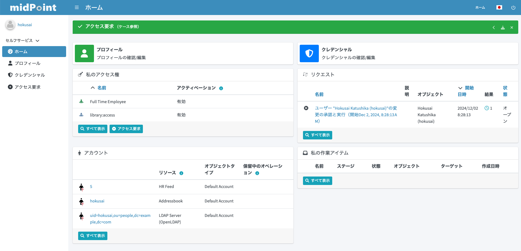Open the hokusai Addressbook account link
This screenshot has height=251, width=521.
97,201
